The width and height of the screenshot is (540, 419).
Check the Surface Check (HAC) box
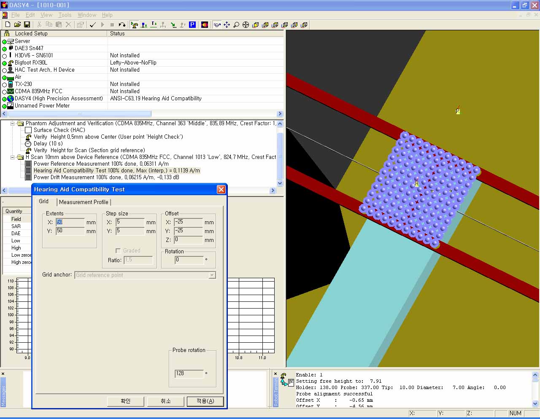(x=28, y=130)
